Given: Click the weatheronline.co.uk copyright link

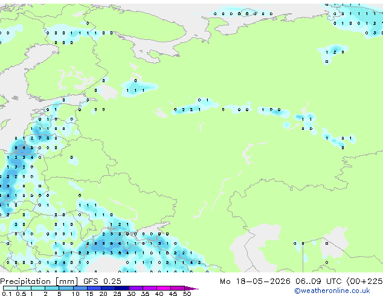Looking at the screenshot, I should tap(332, 291).
